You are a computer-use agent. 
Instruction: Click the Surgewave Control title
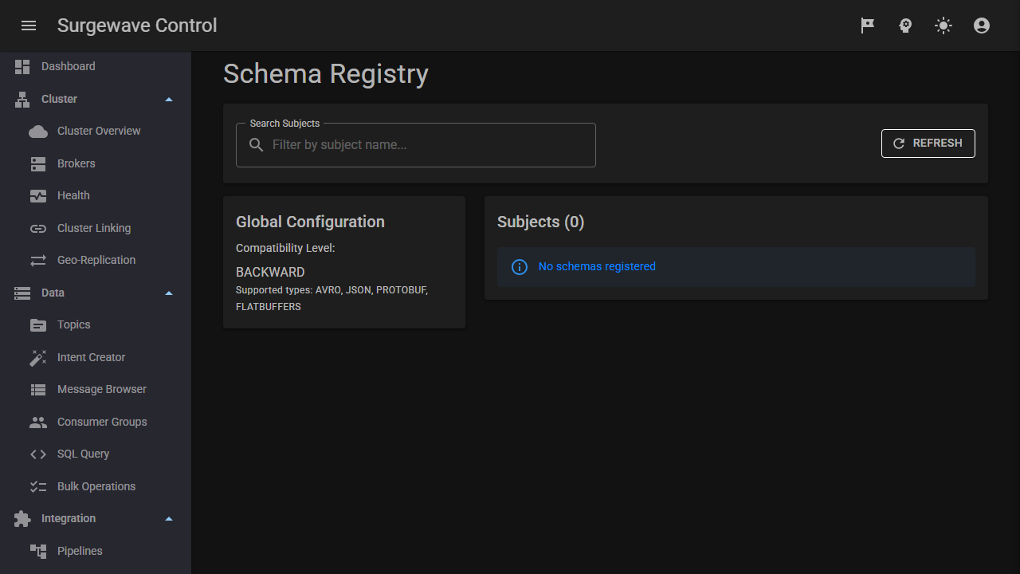[x=137, y=26]
